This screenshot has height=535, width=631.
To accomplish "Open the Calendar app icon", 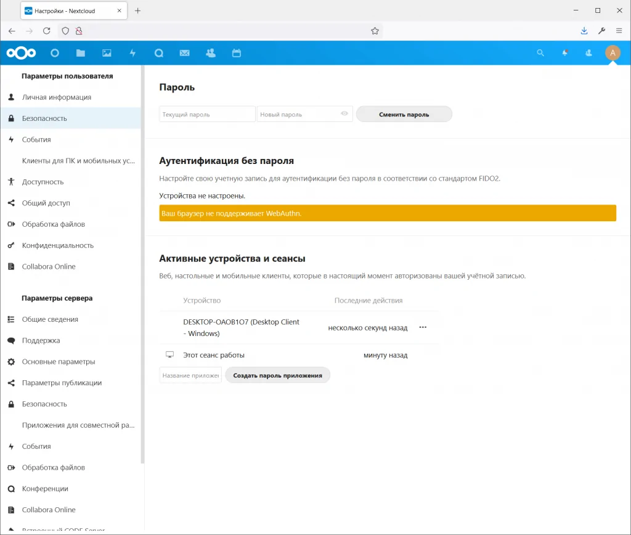I will tap(236, 53).
